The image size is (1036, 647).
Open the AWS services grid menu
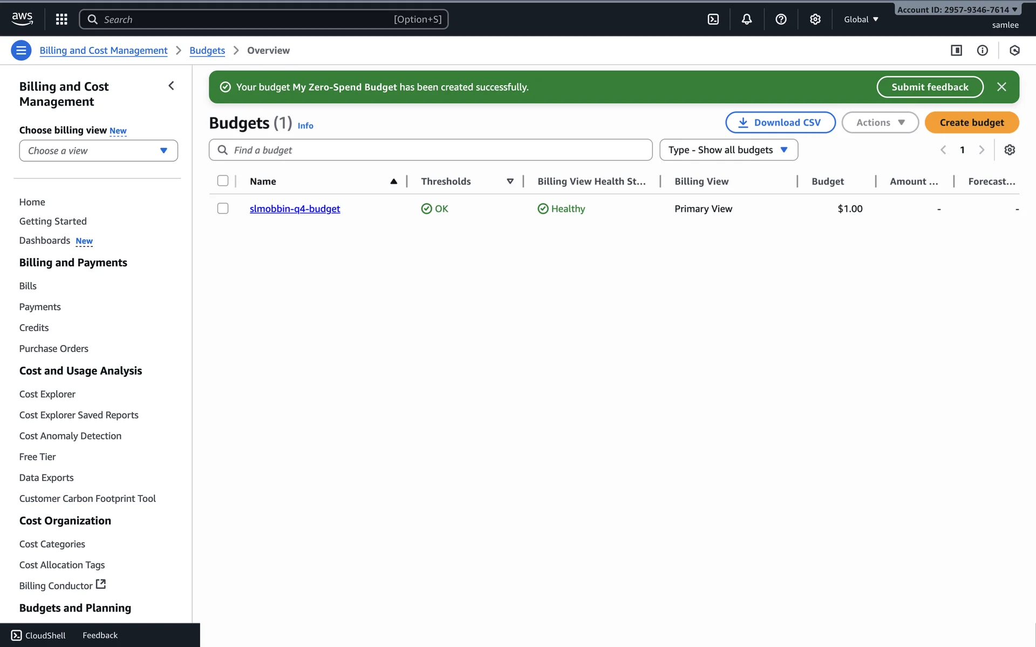pyautogui.click(x=62, y=19)
